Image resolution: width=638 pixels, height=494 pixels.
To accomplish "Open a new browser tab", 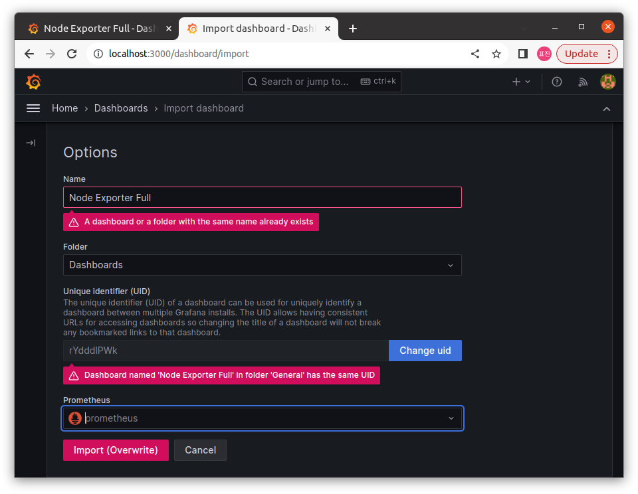I will tap(353, 29).
